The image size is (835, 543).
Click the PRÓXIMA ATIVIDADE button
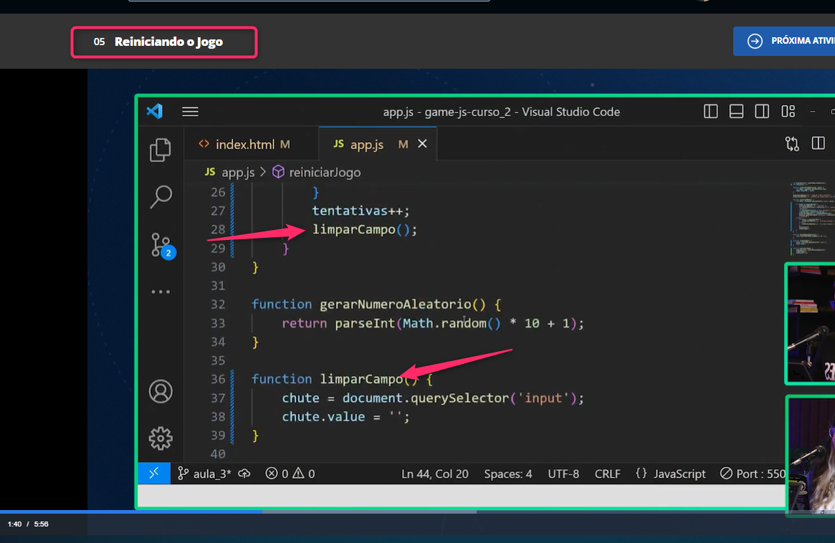point(785,42)
